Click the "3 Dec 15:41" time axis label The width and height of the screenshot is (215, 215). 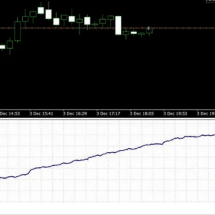click(41, 114)
